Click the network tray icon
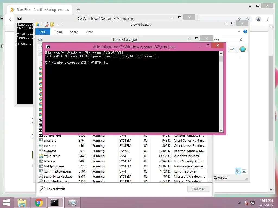The image size is (278, 208). click(253, 203)
